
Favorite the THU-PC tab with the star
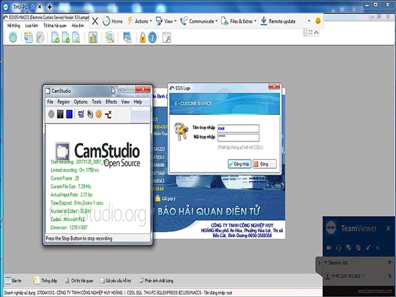coord(33,7)
